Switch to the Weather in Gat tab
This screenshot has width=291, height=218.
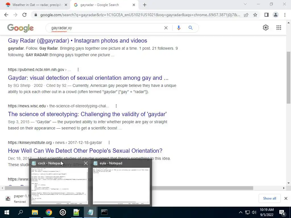click(37, 5)
